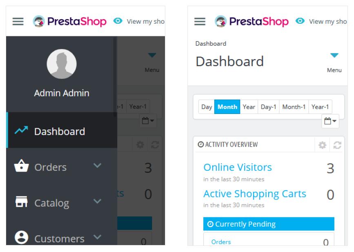Viewport: 354px width, 252px height.
Task: Expand the Orders submenu chevron
Action: [x=97, y=165]
